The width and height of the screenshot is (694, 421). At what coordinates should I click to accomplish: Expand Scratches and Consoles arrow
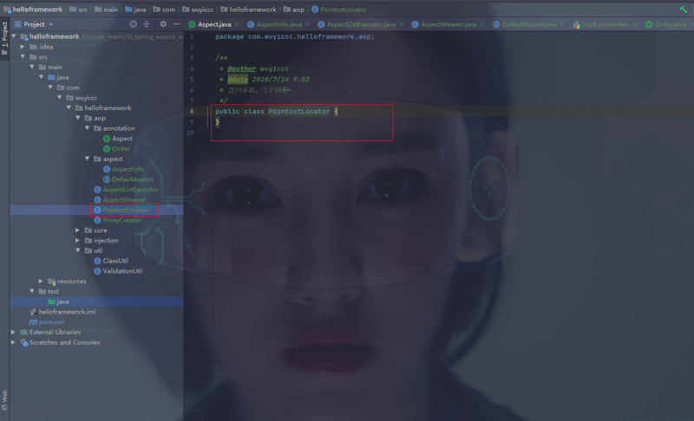click(x=13, y=342)
